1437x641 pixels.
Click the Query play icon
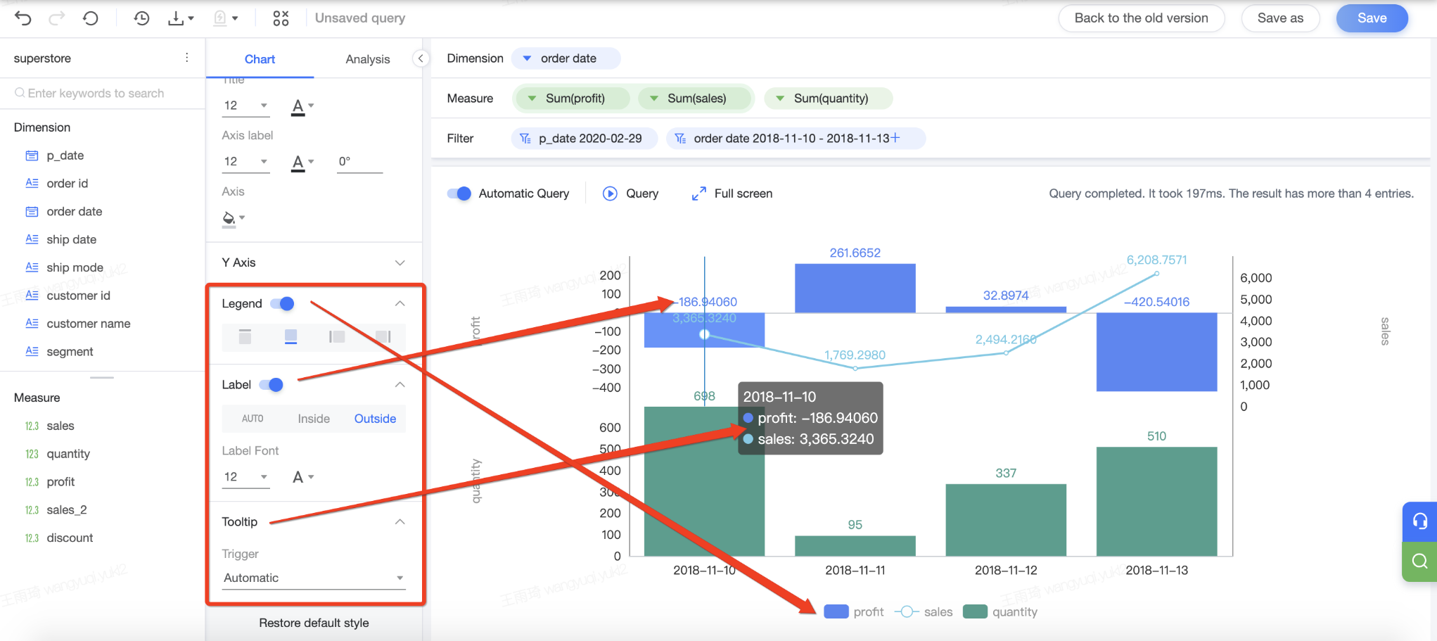click(x=610, y=193)
